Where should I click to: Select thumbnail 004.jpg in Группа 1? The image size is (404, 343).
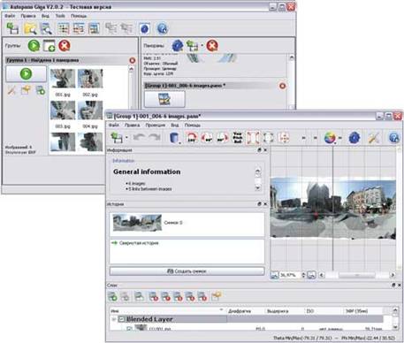[x=90, y=111]
